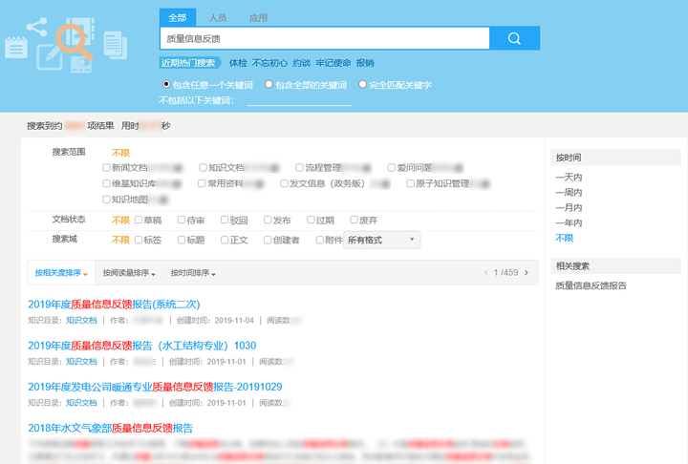Filter by 一年内 time range
This screenshot has height=464, width=688.
(x=569, y=222)
